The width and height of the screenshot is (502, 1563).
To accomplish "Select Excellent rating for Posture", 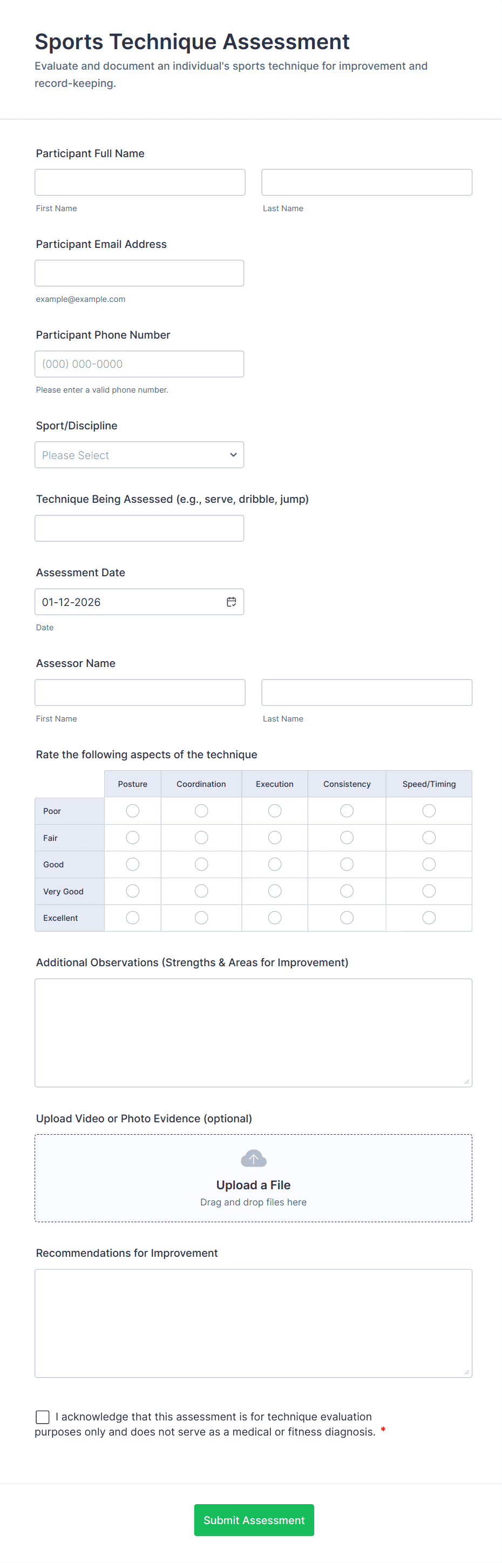I will (132, 918).
